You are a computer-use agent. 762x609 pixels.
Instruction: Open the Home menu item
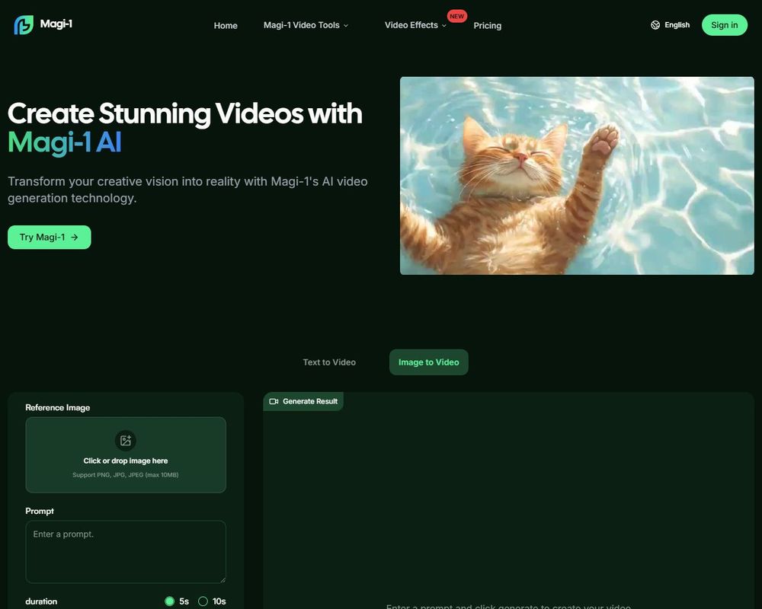[226, 25]
